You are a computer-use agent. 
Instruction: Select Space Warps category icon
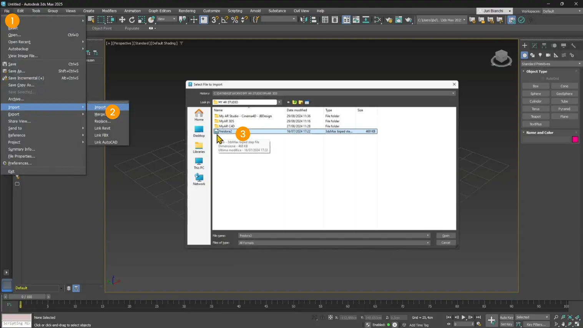(x=564, y=55)
